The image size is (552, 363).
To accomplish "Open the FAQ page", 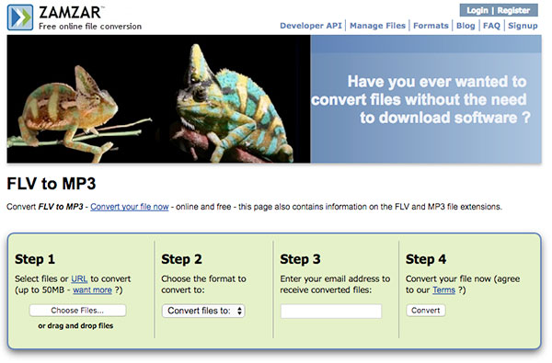I will click(x=491, y=26).
